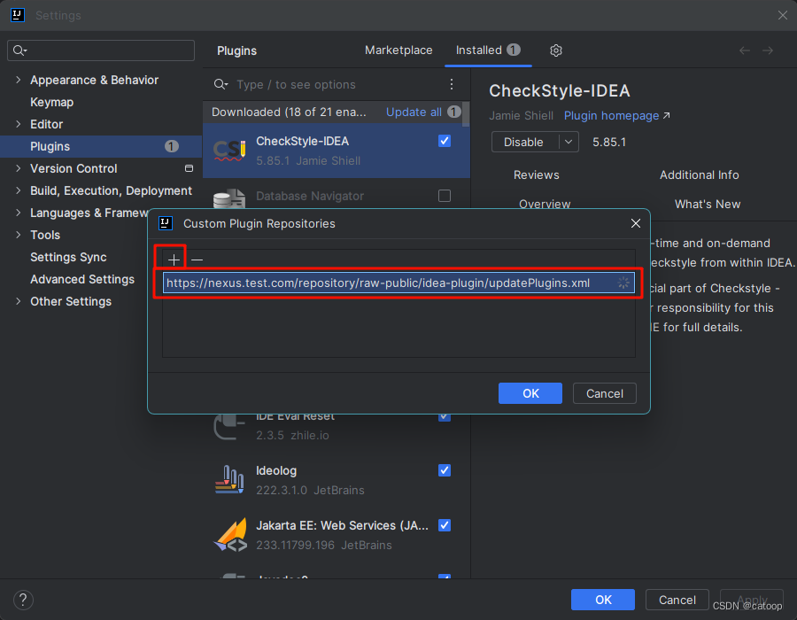Click the settings search field

point(101,50)
